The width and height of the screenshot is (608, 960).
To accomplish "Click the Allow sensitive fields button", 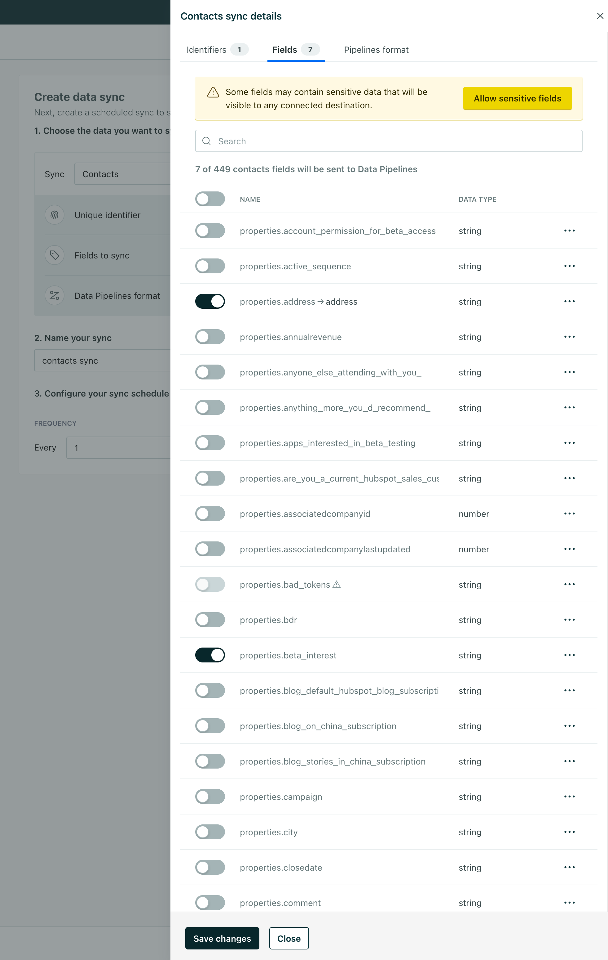I will (517, 98).
